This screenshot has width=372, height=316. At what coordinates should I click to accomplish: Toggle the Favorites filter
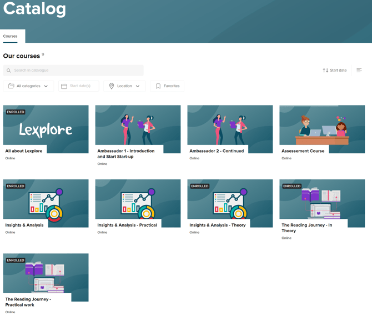point(167,86)
